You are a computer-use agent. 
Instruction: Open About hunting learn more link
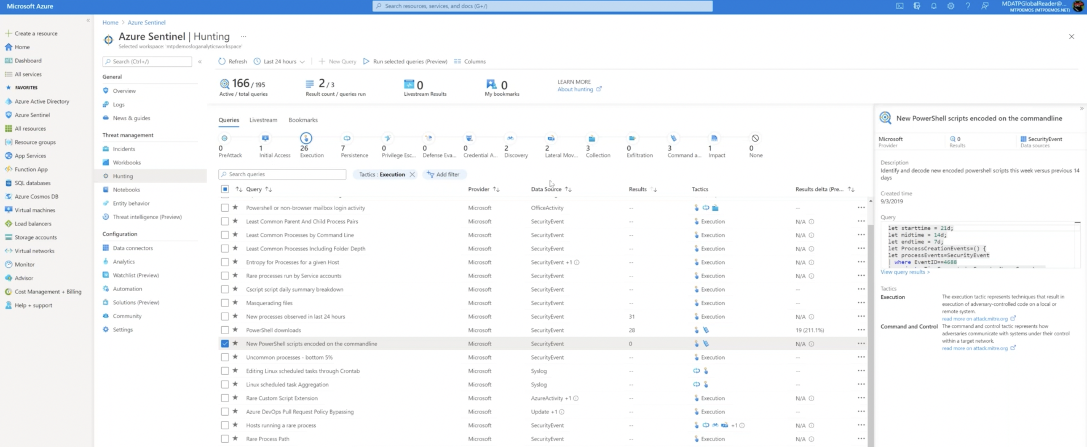(579, 89)
